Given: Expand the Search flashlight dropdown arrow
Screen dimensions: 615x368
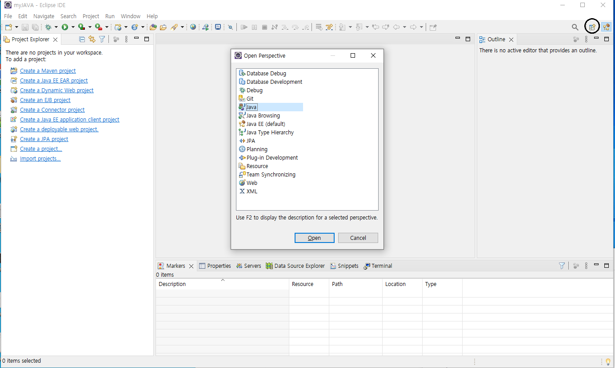Looking at the screenshot, I should click(182, 27).
